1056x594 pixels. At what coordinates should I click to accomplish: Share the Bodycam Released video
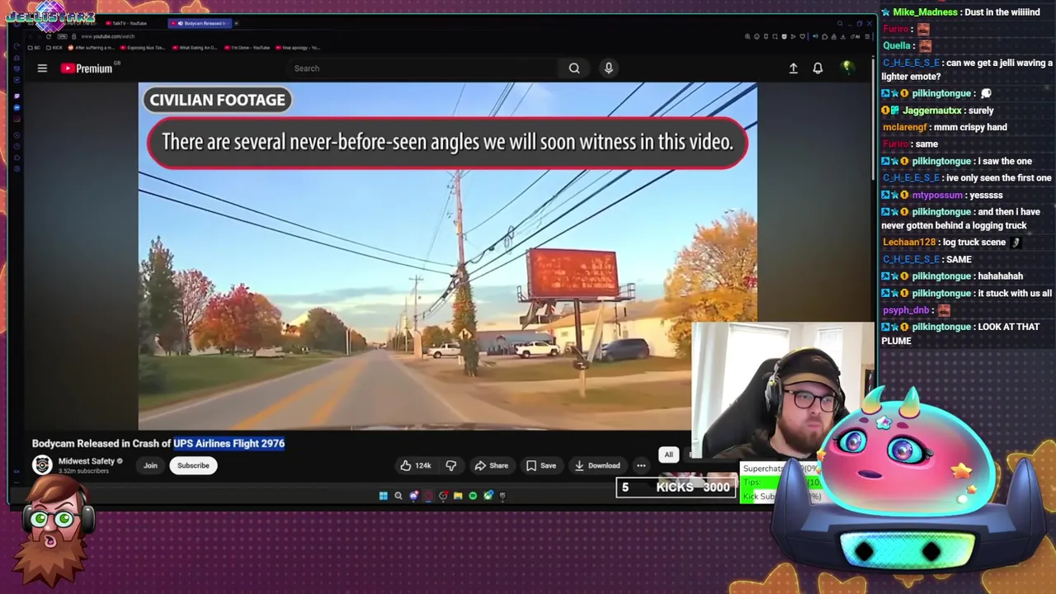pyautogui.click(x=491, y=465)
